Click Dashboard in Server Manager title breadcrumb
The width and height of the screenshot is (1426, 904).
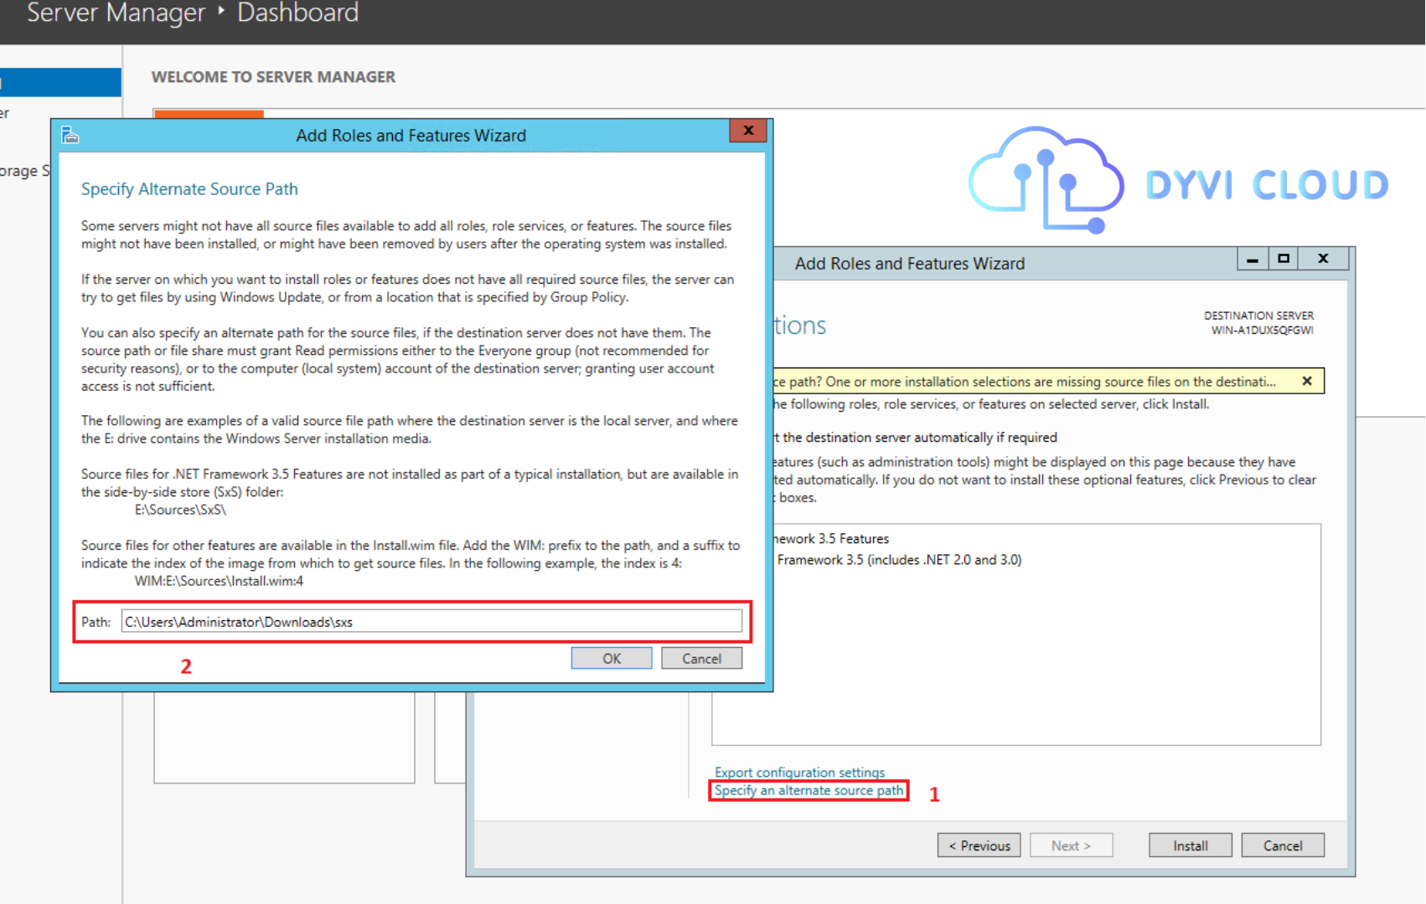(x=297, y=13)
